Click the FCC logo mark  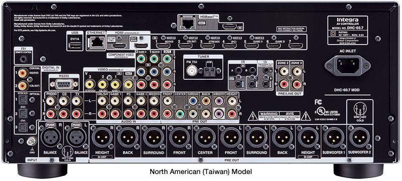pyautogui.click(x=318, y=102)
